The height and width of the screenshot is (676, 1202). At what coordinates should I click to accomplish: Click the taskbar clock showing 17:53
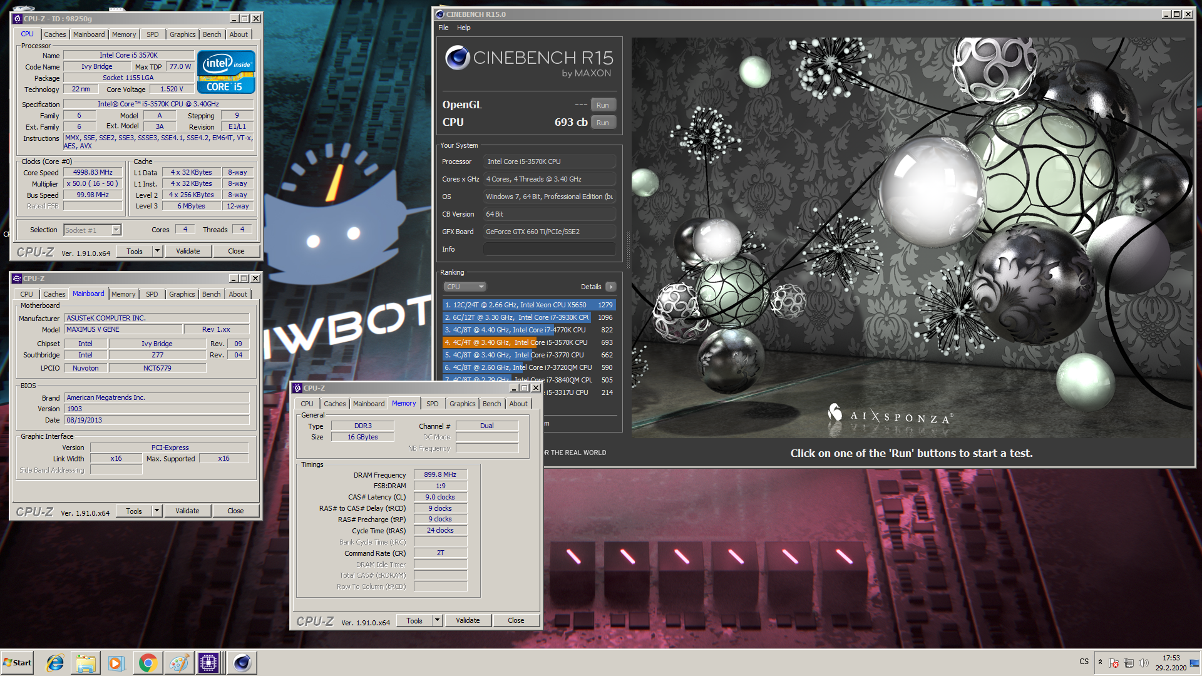point(1171,663)
